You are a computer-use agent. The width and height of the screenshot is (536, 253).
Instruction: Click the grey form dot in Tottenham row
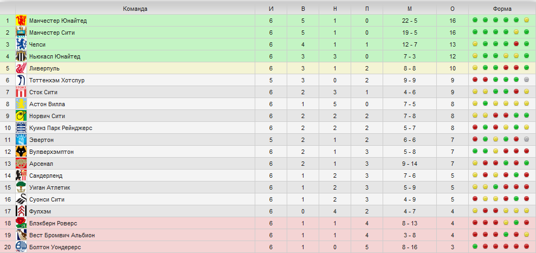(x=526, y=80)
